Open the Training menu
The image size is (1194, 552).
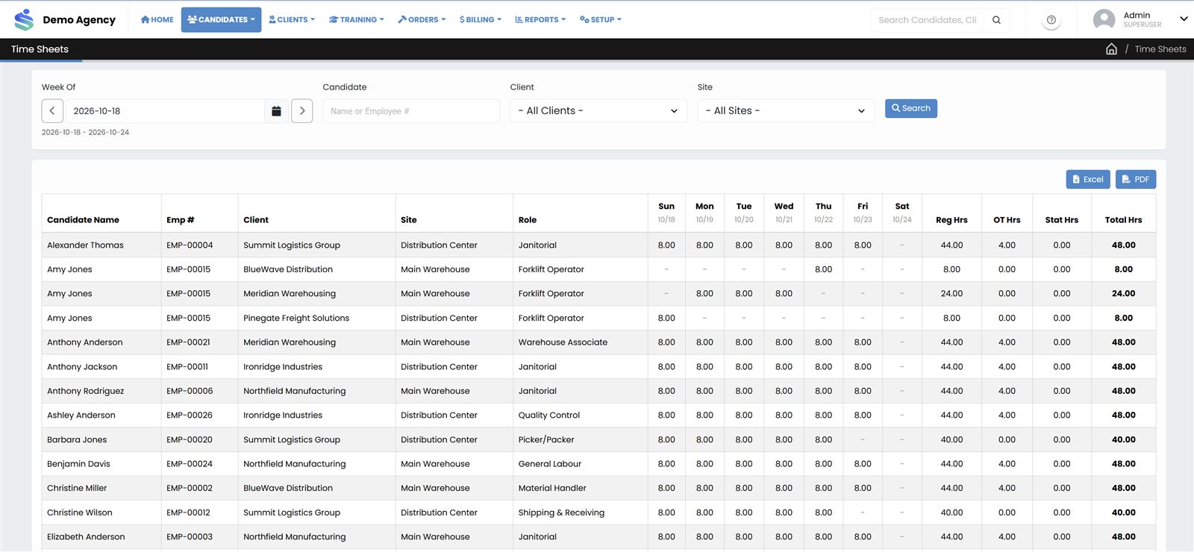357,19
